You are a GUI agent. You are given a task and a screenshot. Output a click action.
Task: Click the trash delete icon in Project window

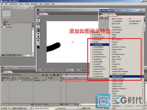14,55
